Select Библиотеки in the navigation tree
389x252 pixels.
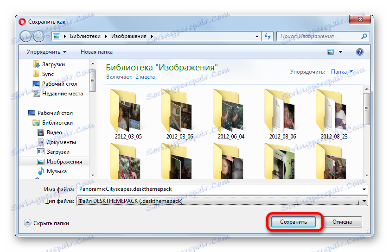click(x=57, y=123)
